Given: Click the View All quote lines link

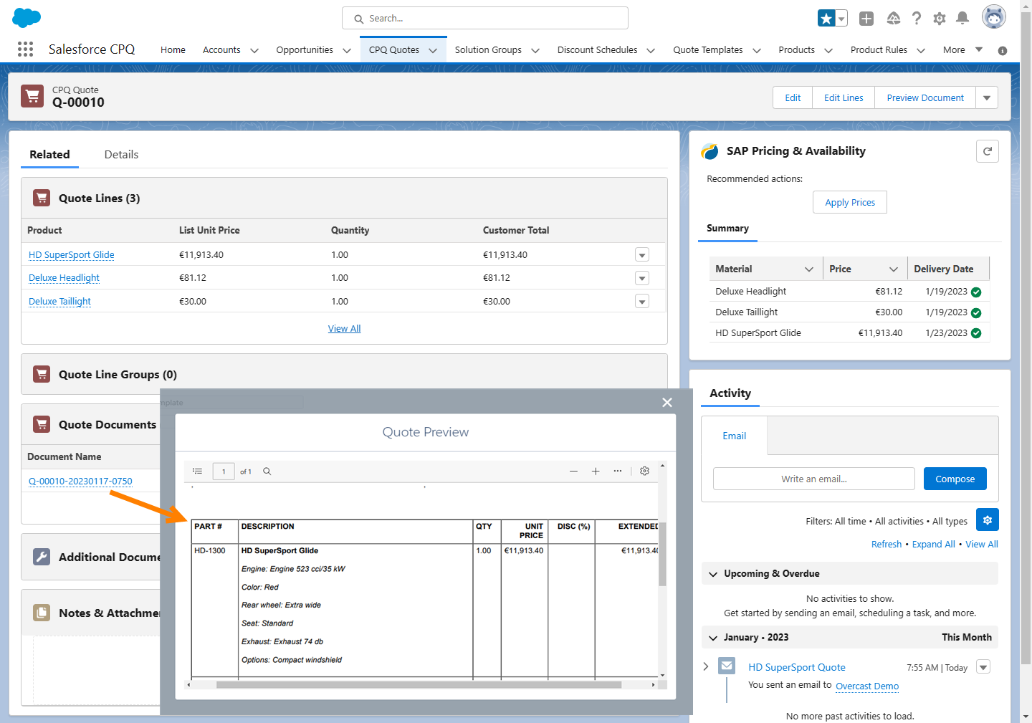Looking at the screenshot, I should pyautogui.click(x=344, y=329).
